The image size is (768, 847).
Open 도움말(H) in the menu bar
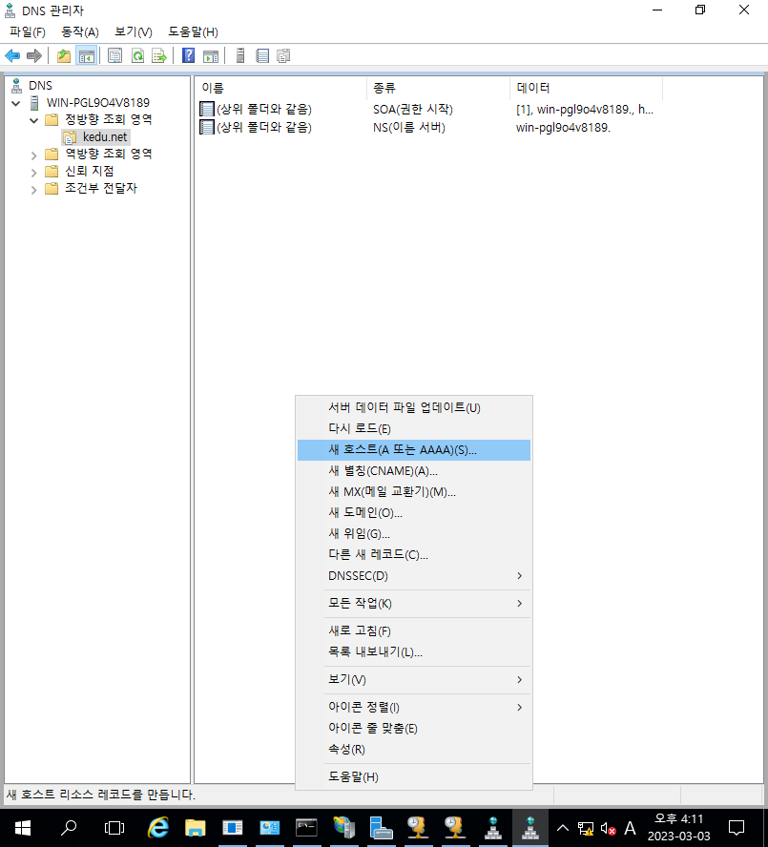pos(193,31)
